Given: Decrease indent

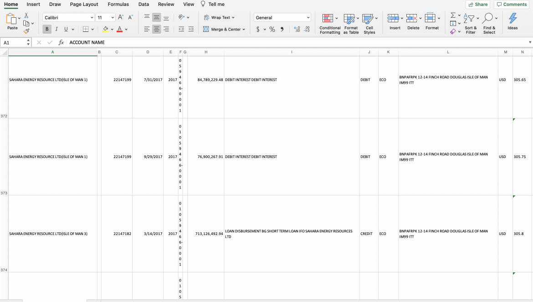Looking at the screenshot, I should click(x=181, y=29).
